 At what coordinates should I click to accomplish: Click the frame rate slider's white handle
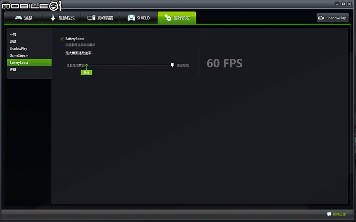pos(173,65)
